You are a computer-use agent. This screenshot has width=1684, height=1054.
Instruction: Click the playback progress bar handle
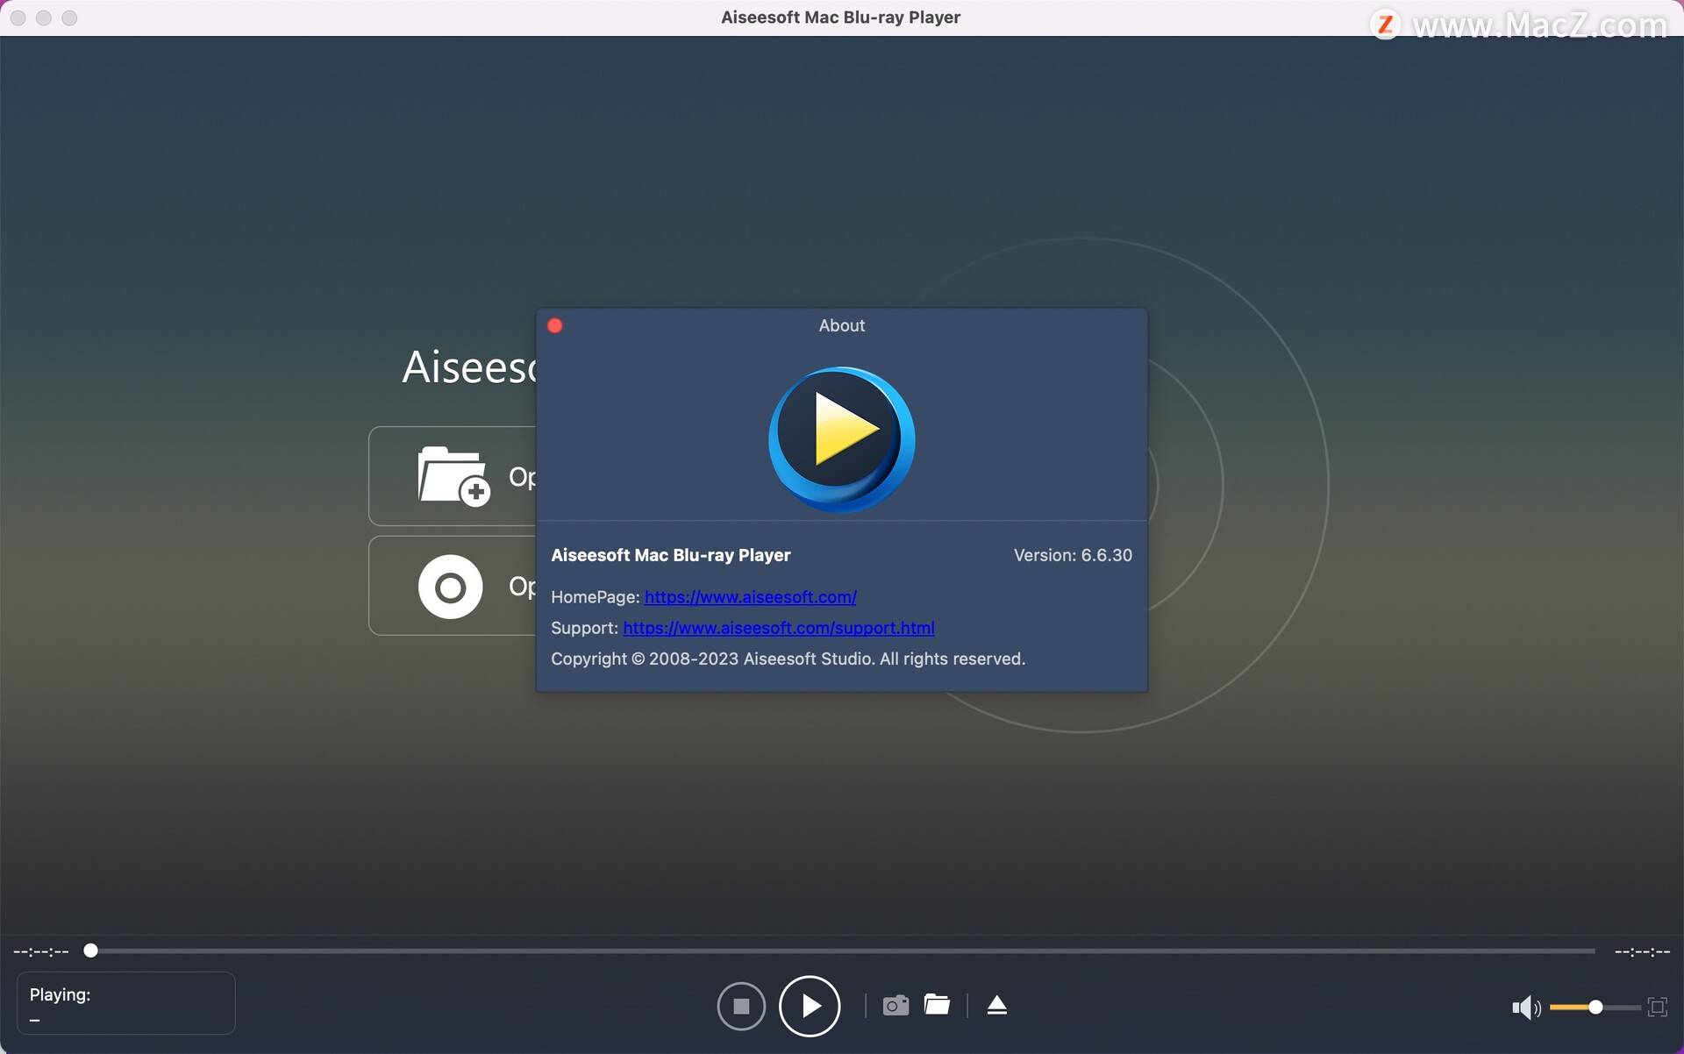coord(90,951)
